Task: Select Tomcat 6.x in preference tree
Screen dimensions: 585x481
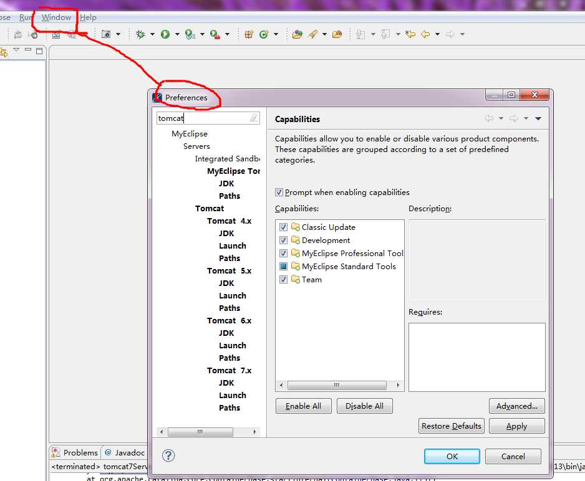Action: (229, 320)
